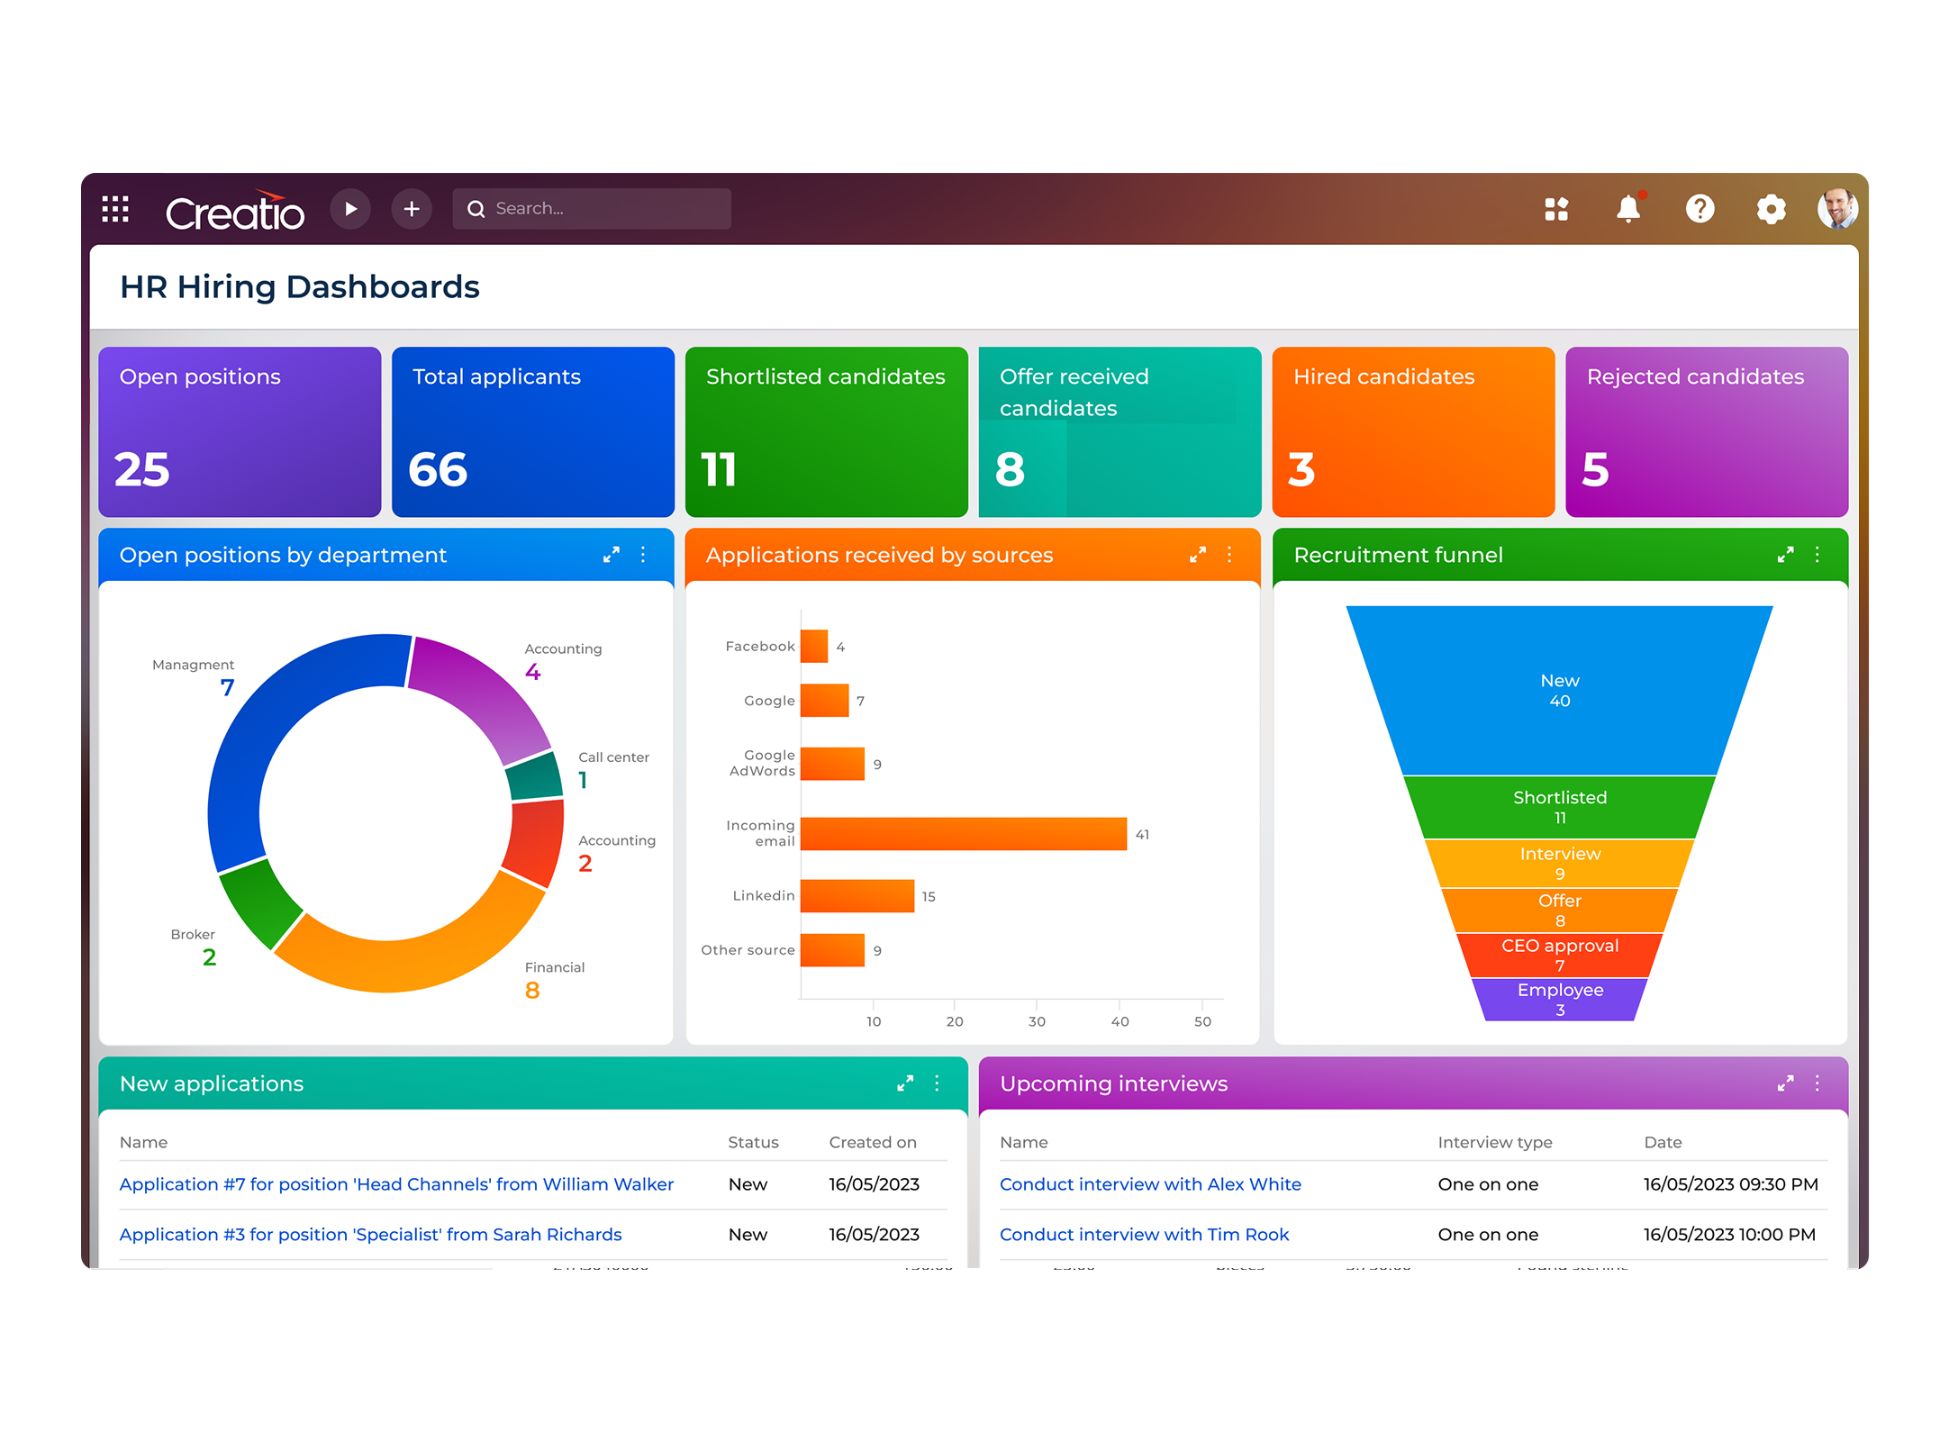Screen dimensions: 1949x1441
Task: Open the help question mark icon
Action: (x=1700, y=209)
